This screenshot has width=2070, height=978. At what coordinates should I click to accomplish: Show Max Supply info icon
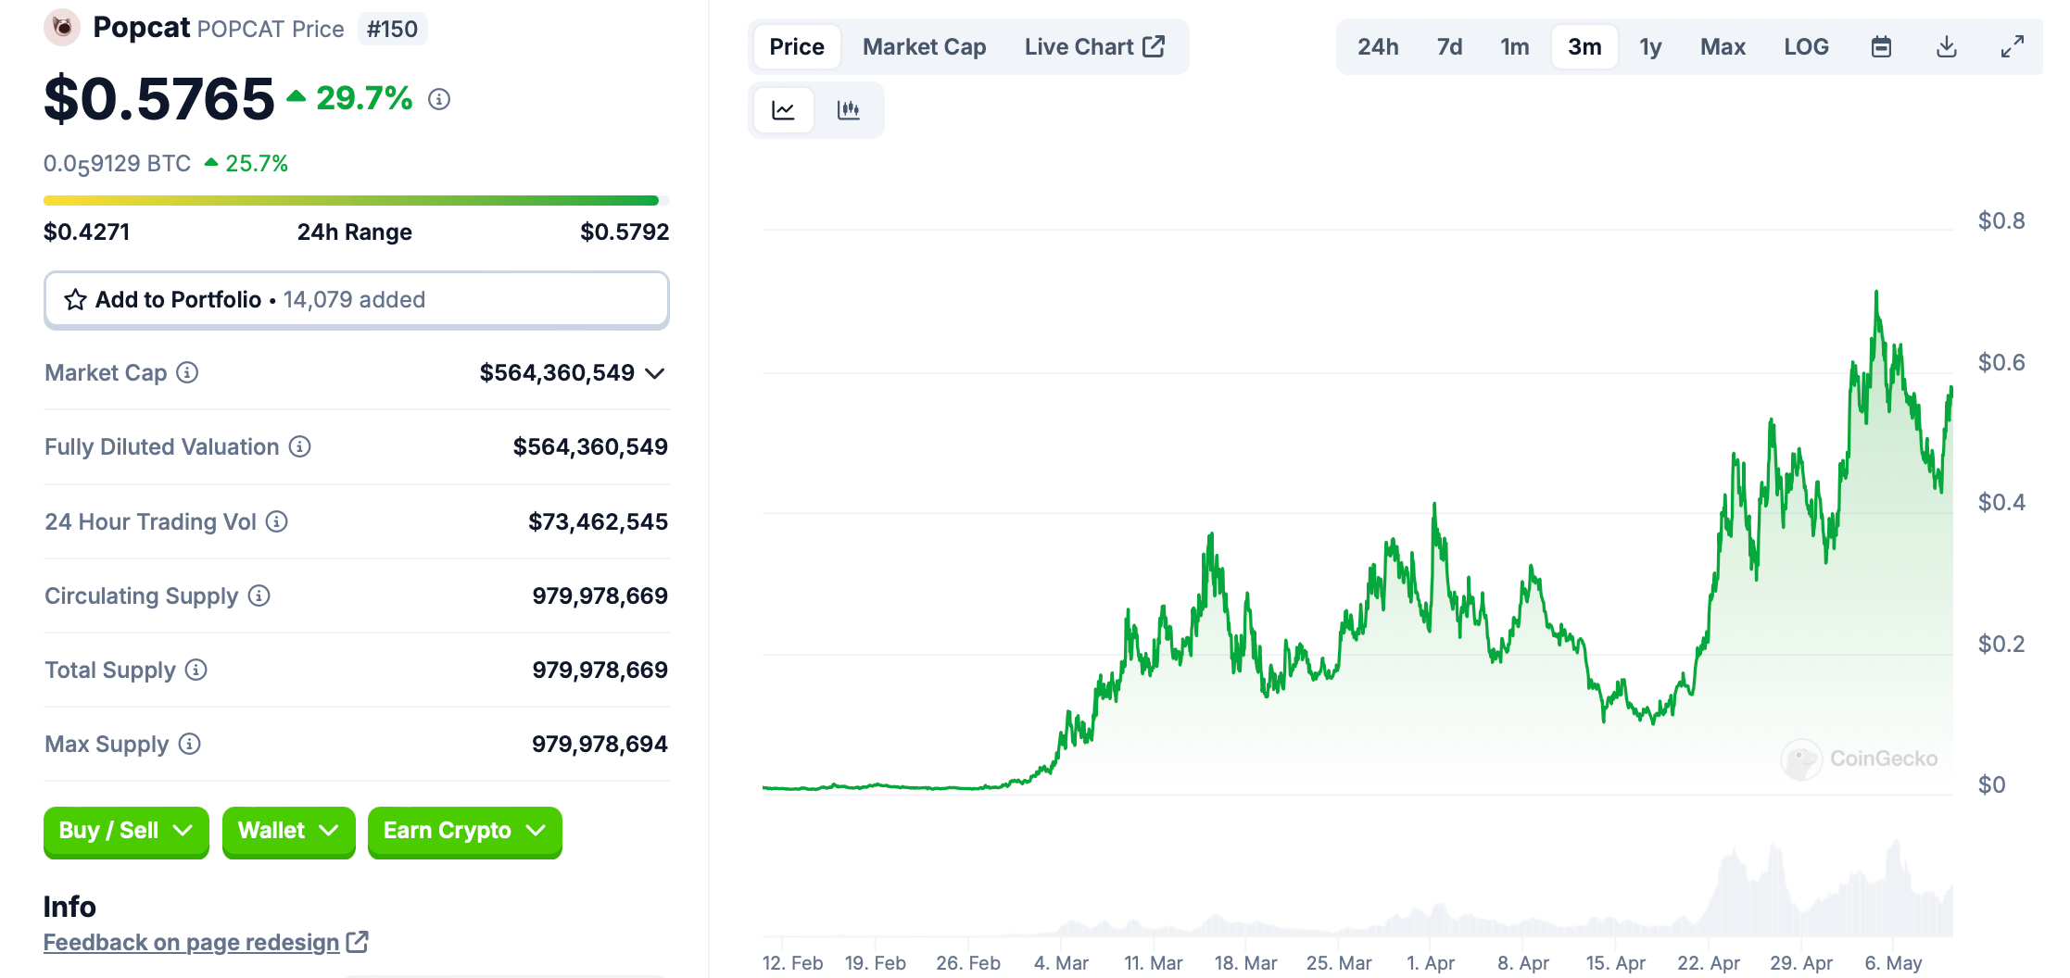(189, 744)
